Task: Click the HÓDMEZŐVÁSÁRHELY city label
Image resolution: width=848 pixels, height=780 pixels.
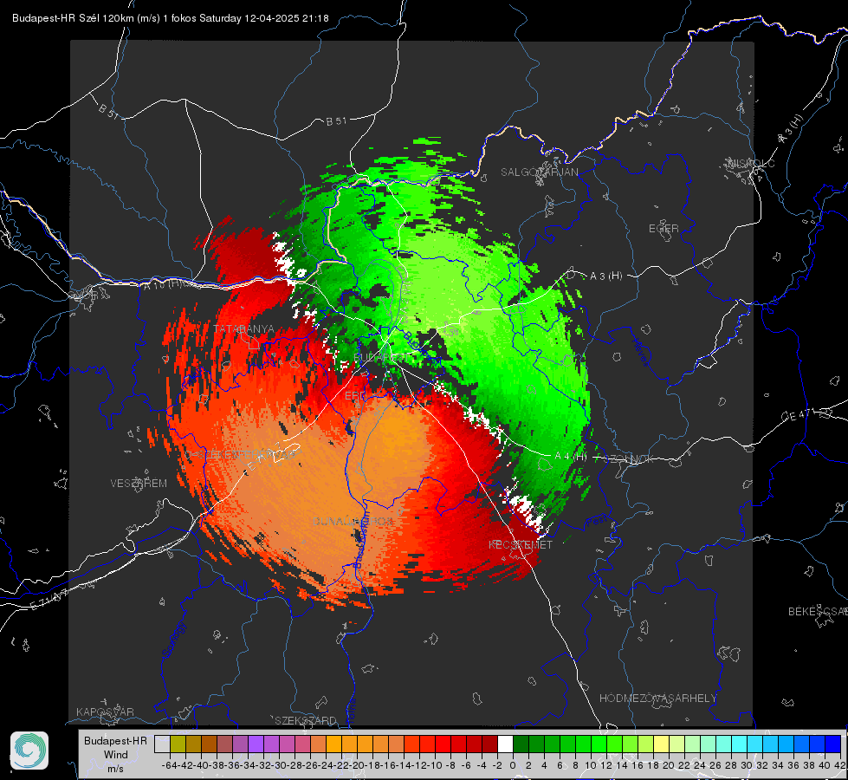Action: point(657,699)
